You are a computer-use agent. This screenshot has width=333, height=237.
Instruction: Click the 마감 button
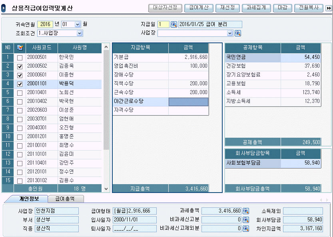(283, 8)
